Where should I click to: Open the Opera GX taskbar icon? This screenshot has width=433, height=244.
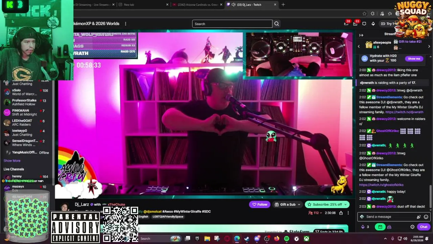tap(227, 239)
